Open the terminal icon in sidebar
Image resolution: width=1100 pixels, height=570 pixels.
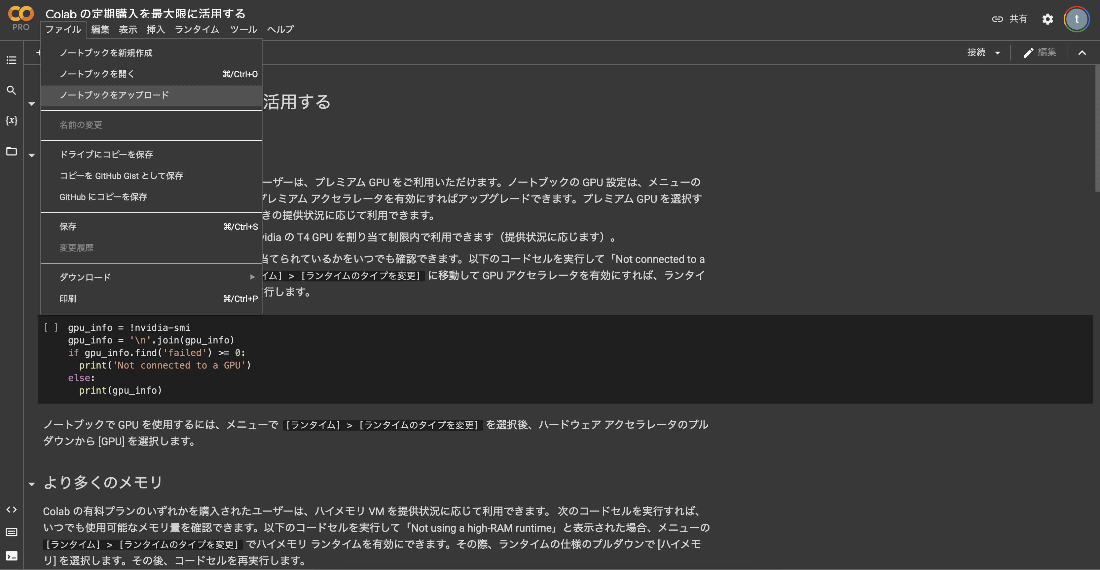pyautogui.click(x=12, y=555)
